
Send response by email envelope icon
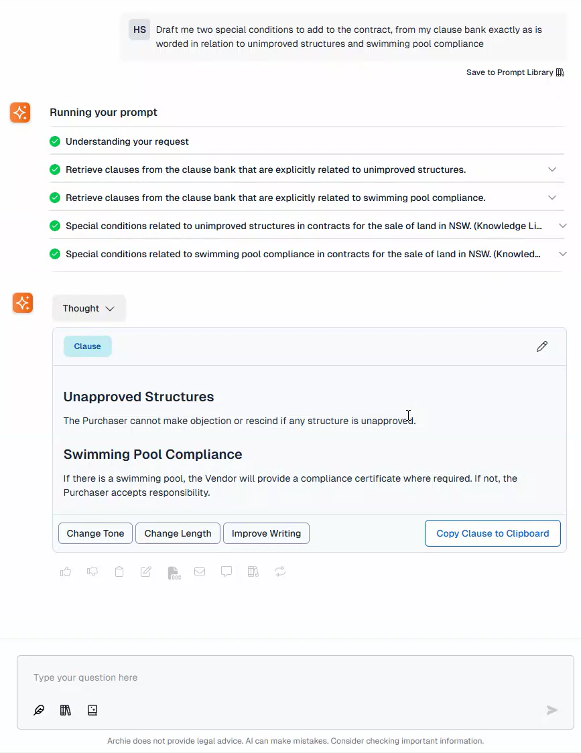(x=200, y=571)
